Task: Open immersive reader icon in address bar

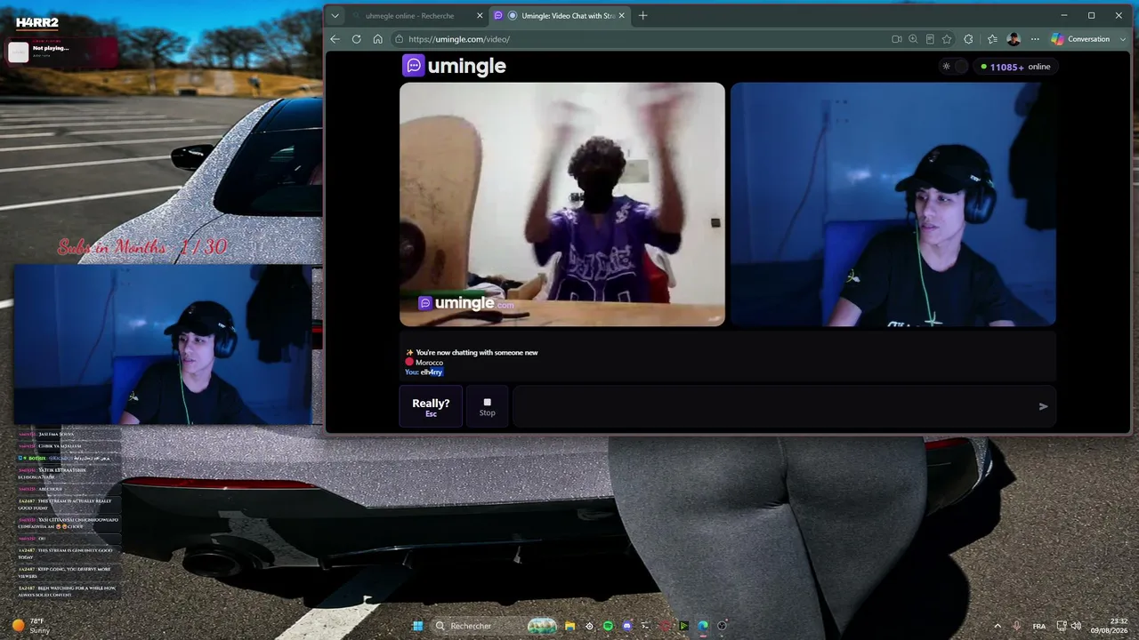Action: point(930,39)
